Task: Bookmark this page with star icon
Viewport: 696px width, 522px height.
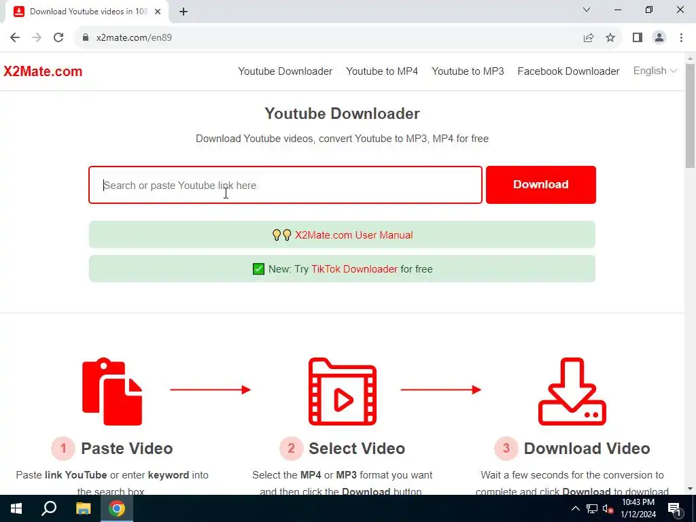Action: (x=610, y=38)
